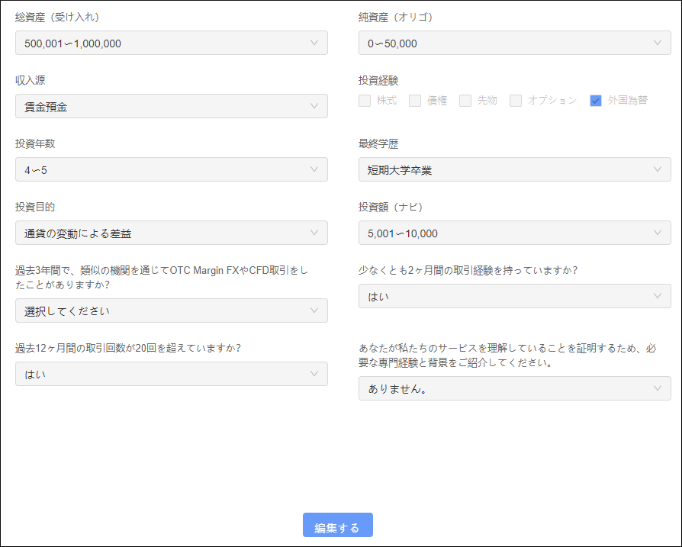Open the 投資目的 dropdown
The width and height of the screenshot is (682, 547).
click(x=171, y=233)
